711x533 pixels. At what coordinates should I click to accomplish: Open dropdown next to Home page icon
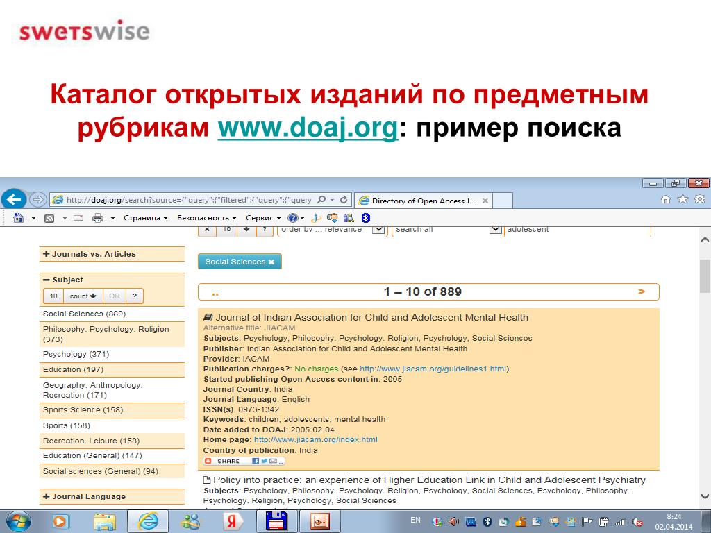33,218
